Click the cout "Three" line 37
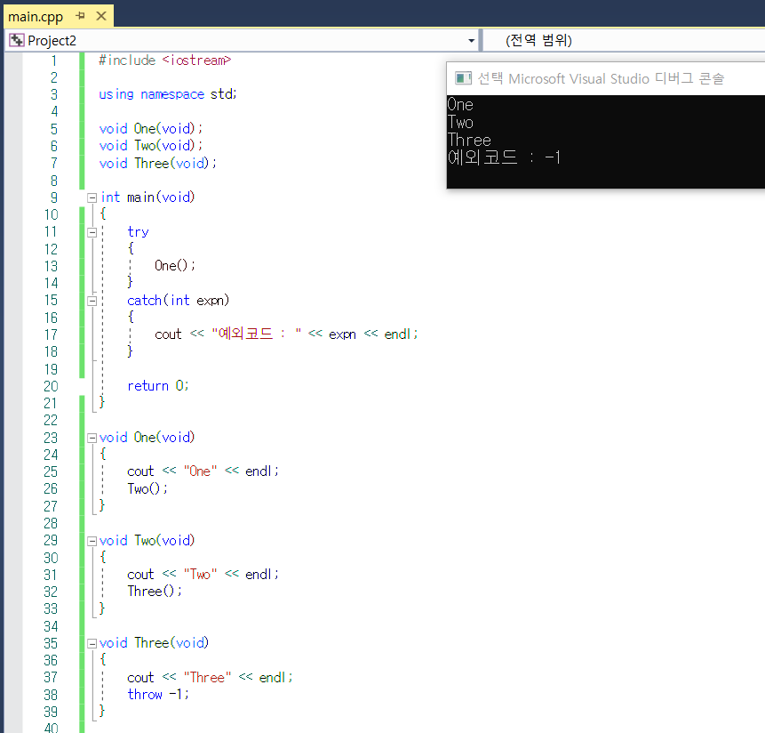This screenshot has height=733, width=765. click(x=210, y=677)
